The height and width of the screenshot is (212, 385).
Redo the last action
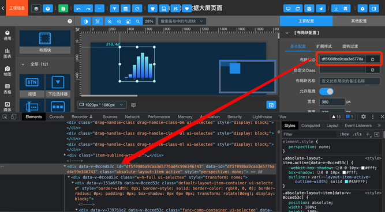point(88,9)
